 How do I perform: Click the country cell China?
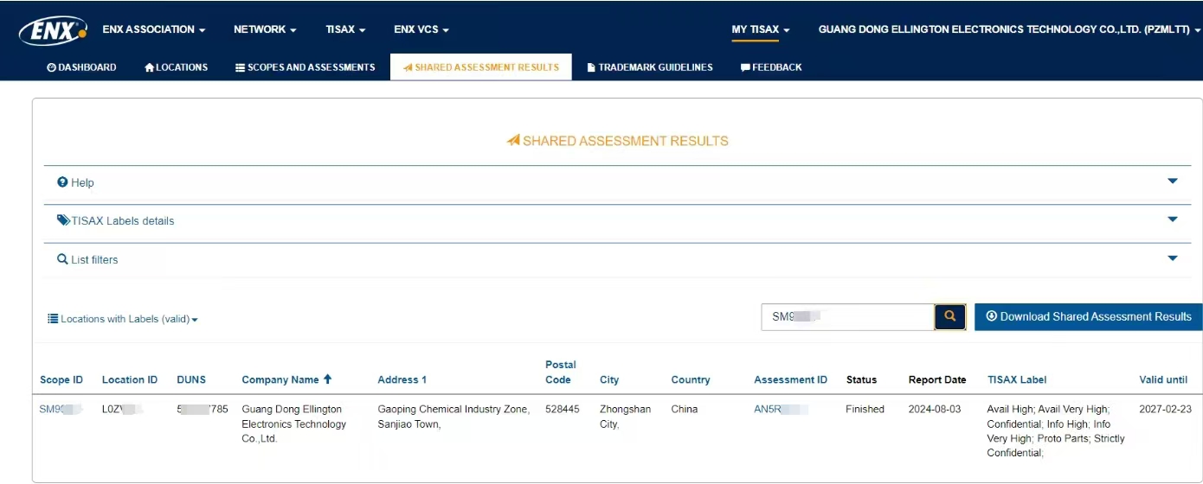pyautogui.click(x=685, y=409)
